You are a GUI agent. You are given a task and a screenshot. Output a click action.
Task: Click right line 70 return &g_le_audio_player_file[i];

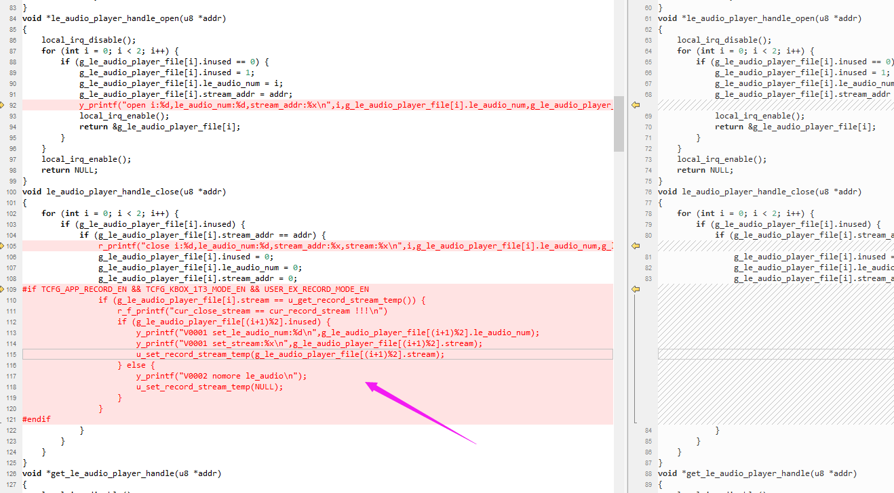point(796,127)
